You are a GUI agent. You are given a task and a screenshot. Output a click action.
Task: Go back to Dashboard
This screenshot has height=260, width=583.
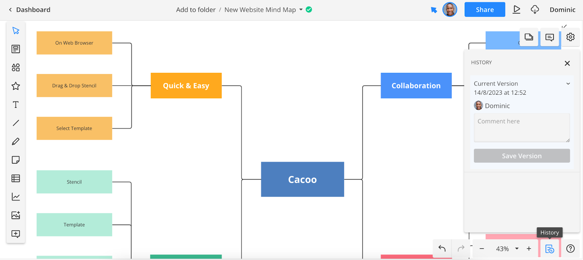(x=30, y=10)
